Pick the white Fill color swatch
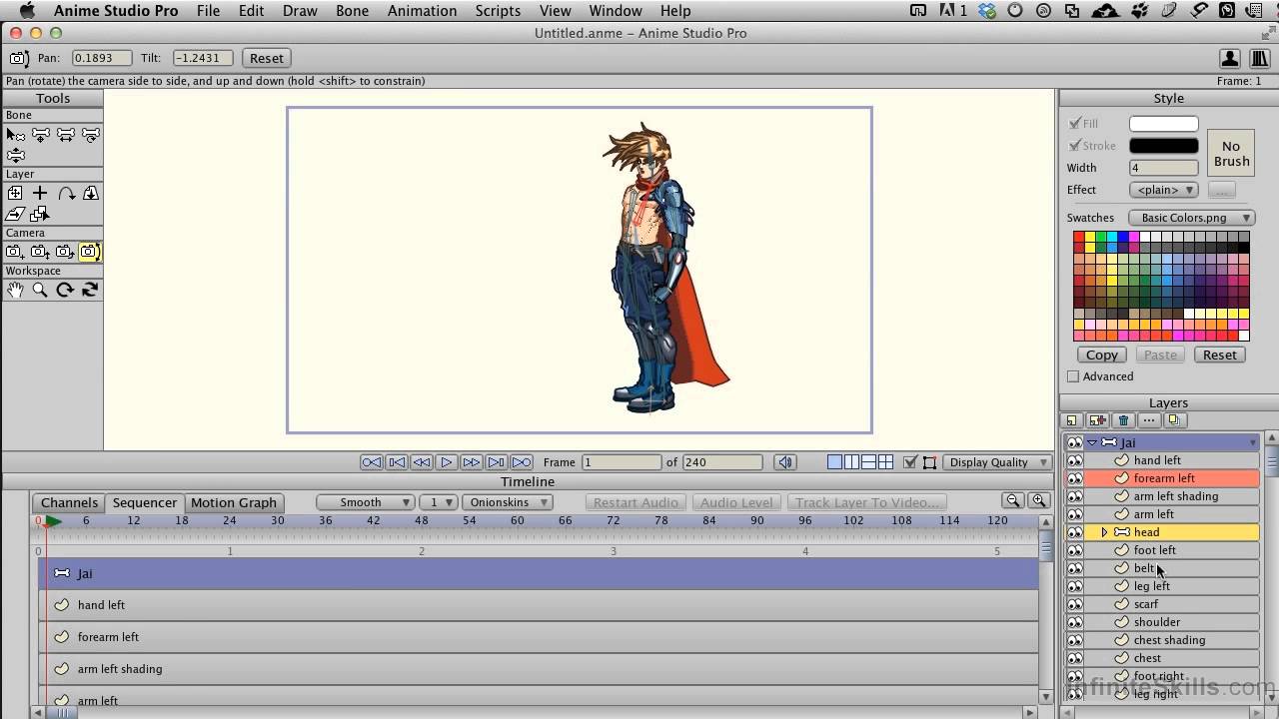Screen dimensions: 1279x719 click(1163, 124)
